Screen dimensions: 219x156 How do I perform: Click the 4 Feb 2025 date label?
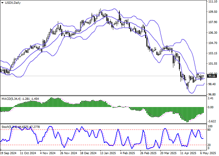tap(128, 154)
